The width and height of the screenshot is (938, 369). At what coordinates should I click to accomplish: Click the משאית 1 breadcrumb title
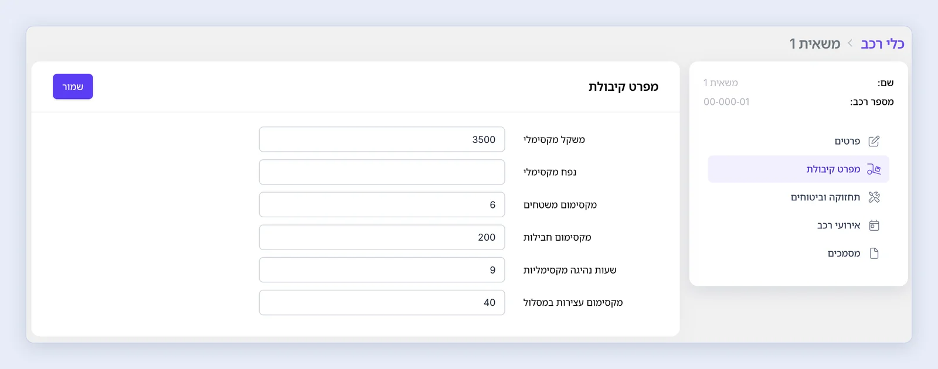click(x=815, y=44)
